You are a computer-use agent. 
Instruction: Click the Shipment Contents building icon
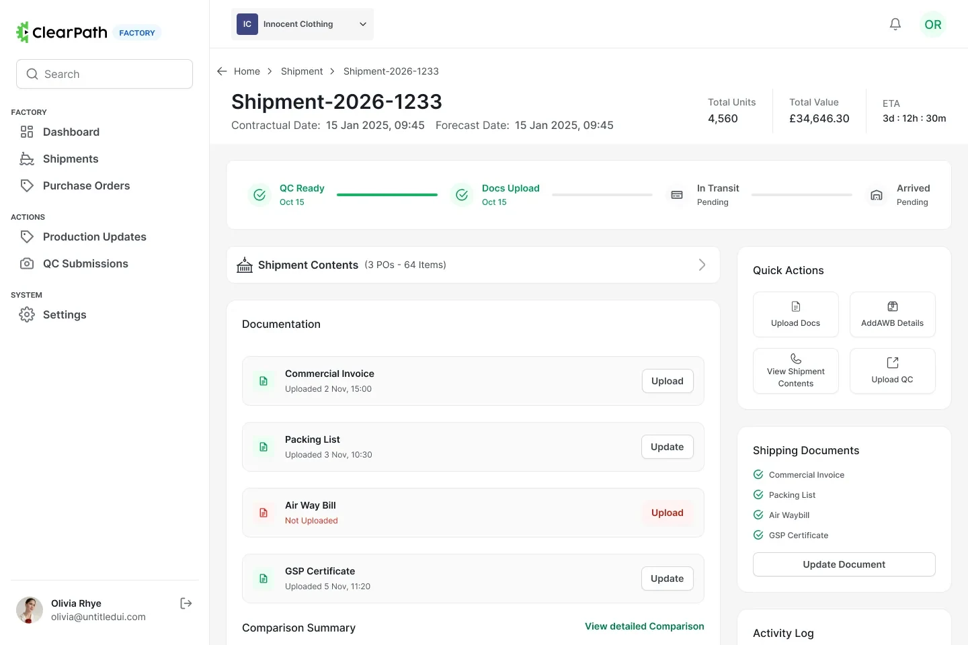click(245, 265)
